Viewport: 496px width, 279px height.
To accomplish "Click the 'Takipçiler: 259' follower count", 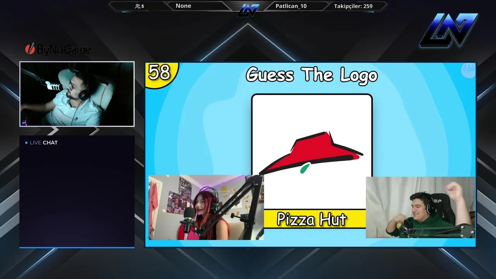I will [x=353, y=6].
